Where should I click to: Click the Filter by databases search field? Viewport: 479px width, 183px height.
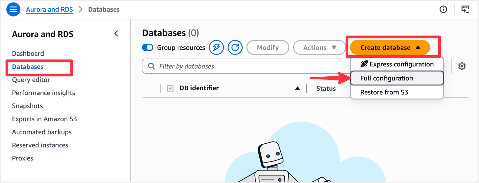tap(244, 66)
